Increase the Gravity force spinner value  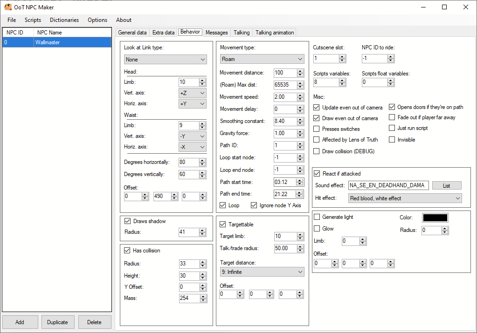pos(300,131)
